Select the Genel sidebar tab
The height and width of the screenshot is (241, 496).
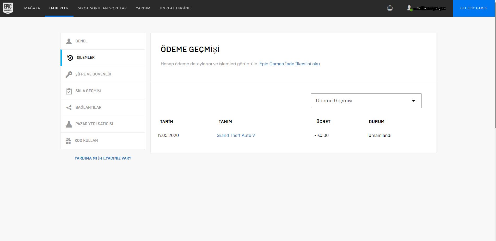coord(103,41)
